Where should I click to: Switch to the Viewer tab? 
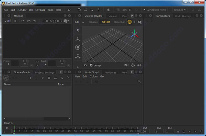tap(113, 16)
